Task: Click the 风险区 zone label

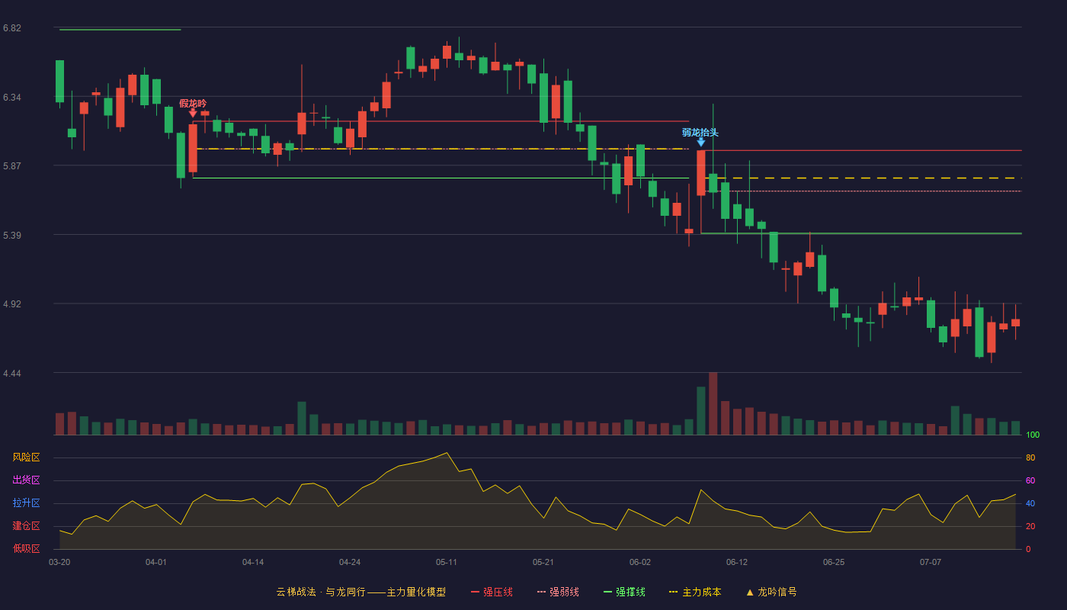Action: tap(26, 457)
